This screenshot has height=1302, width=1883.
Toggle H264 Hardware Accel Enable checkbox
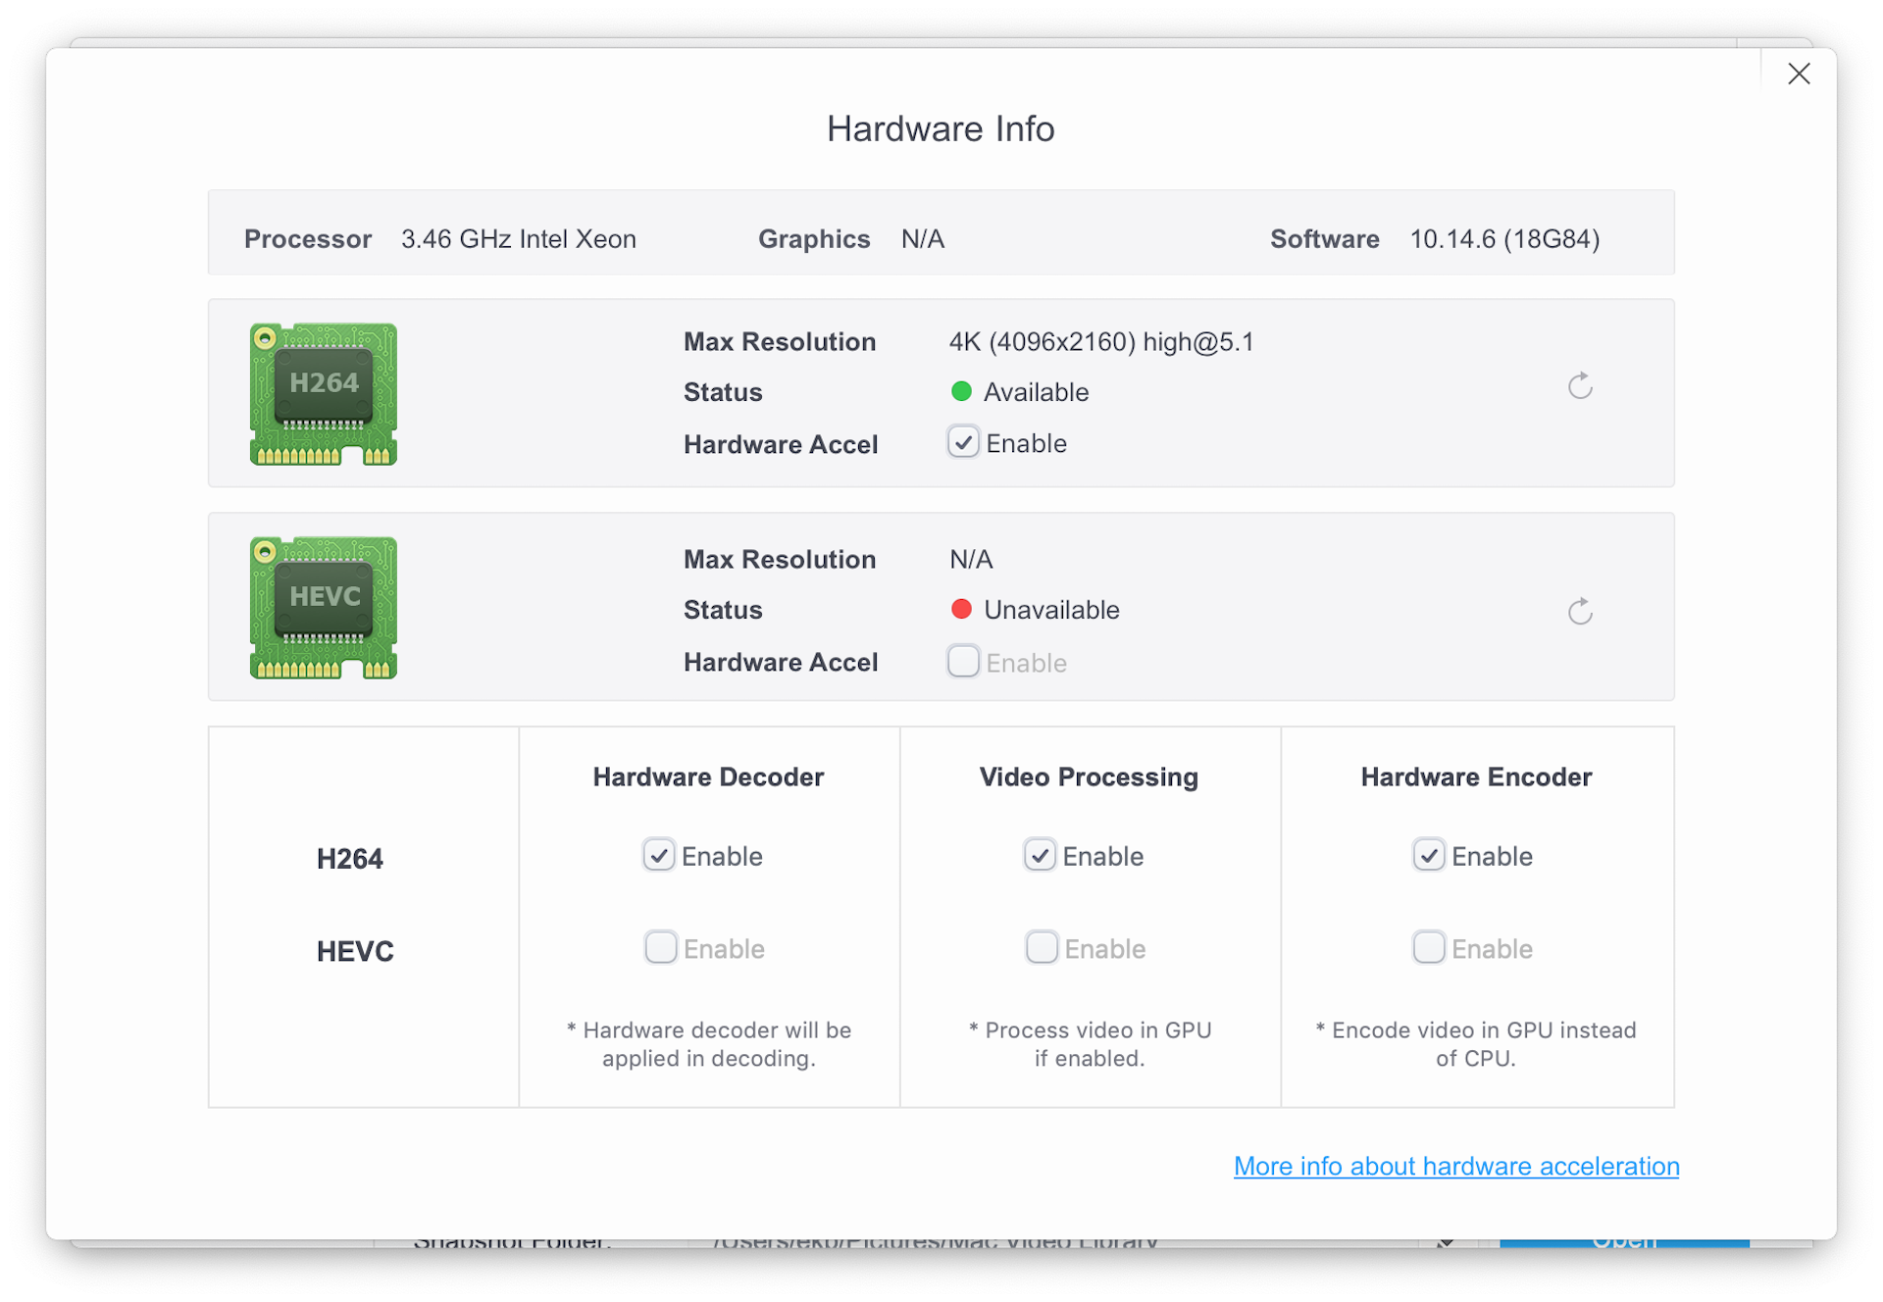point(963,443)
